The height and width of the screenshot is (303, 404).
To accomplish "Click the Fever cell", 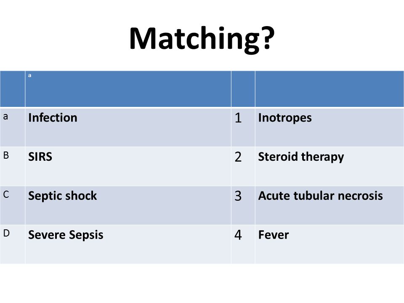I will click(330, 244).
